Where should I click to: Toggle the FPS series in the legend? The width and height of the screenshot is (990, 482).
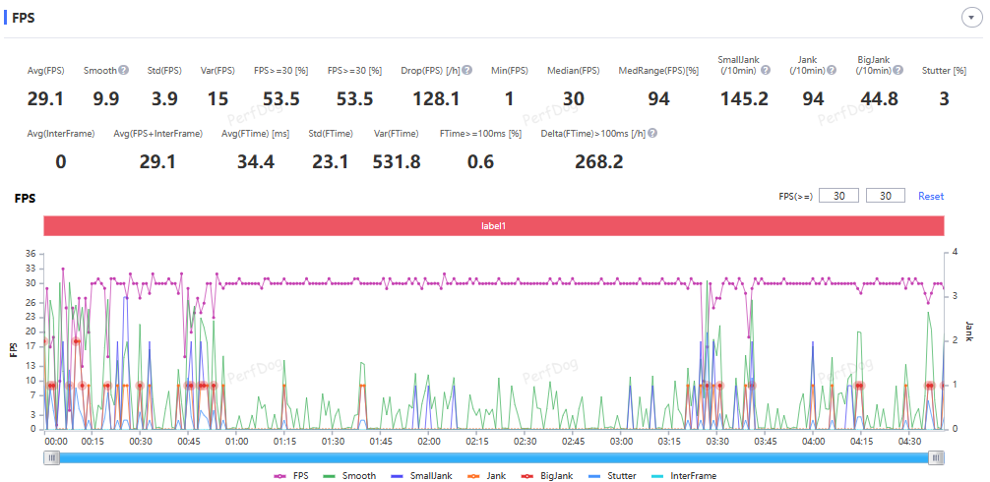tap(293, 475)
